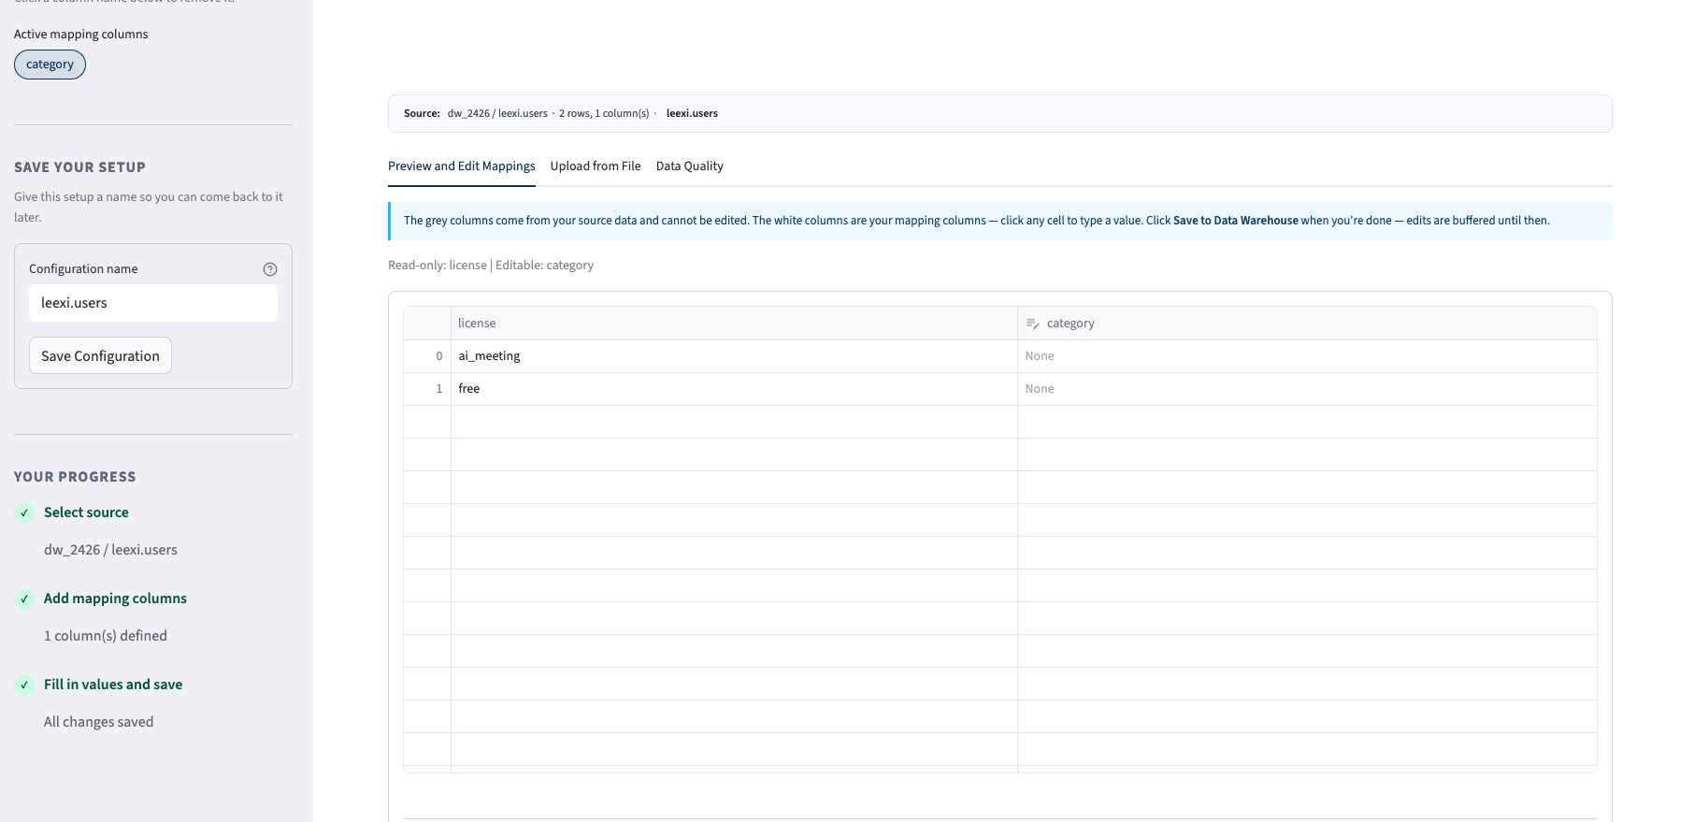Viewport: 1694px width, 822px height.
Task: Edit the Configuration name field
Action: click(153, 303)
